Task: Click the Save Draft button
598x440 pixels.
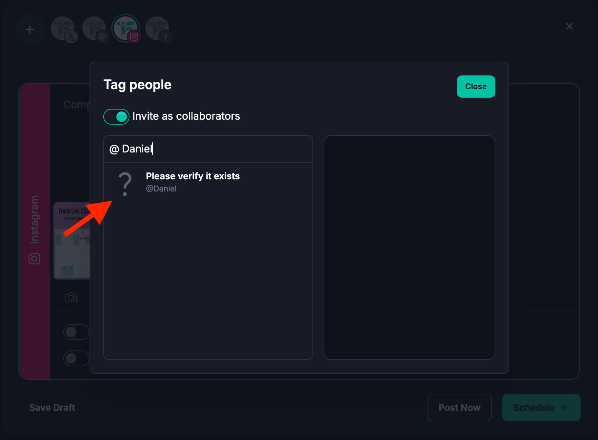Action: [52, 408]
